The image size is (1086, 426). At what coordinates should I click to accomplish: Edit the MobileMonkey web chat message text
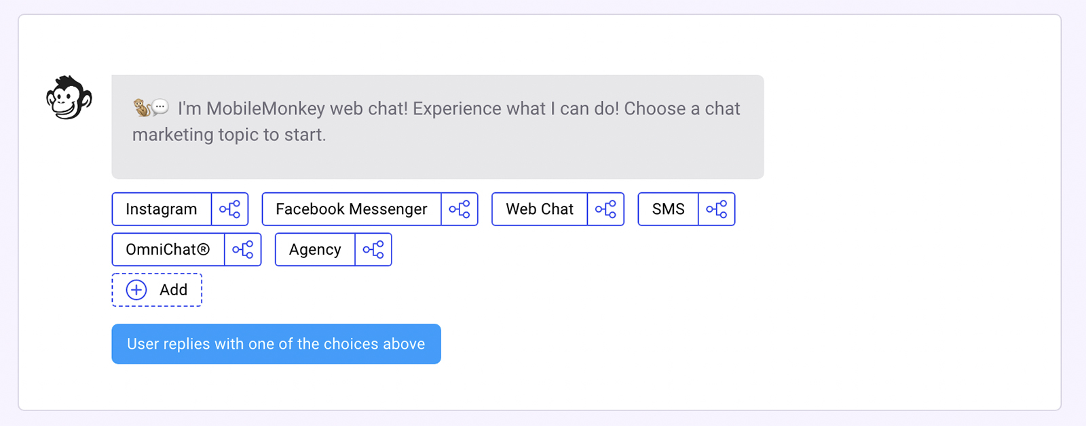point(434,121)
